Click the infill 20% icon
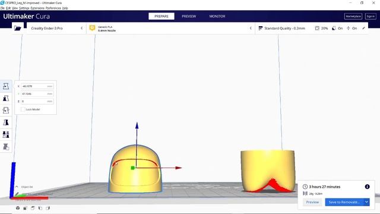Screen dimensions: 380x214 [x=317, y=28]
